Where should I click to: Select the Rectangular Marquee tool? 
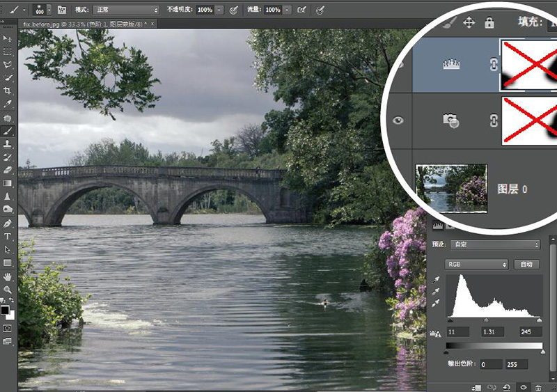[7, 52]
